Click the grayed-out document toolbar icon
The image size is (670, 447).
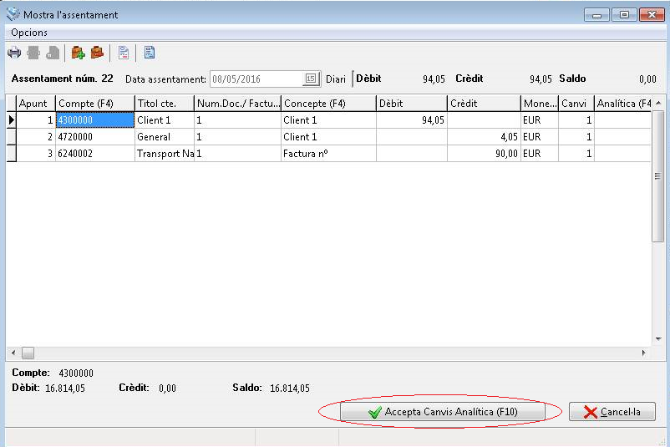tap(53, 53)
